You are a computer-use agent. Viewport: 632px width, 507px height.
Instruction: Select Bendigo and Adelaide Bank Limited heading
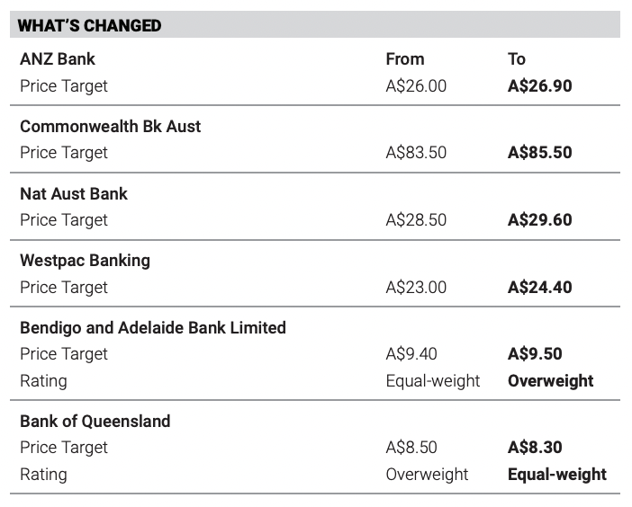coord(153,328)
